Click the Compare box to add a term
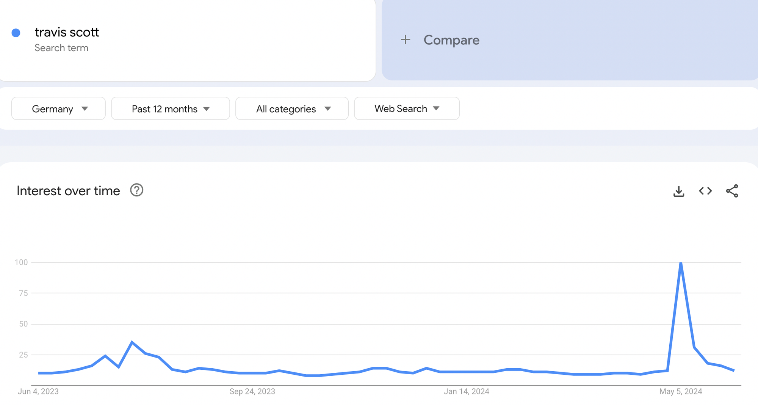 point(451,40)
